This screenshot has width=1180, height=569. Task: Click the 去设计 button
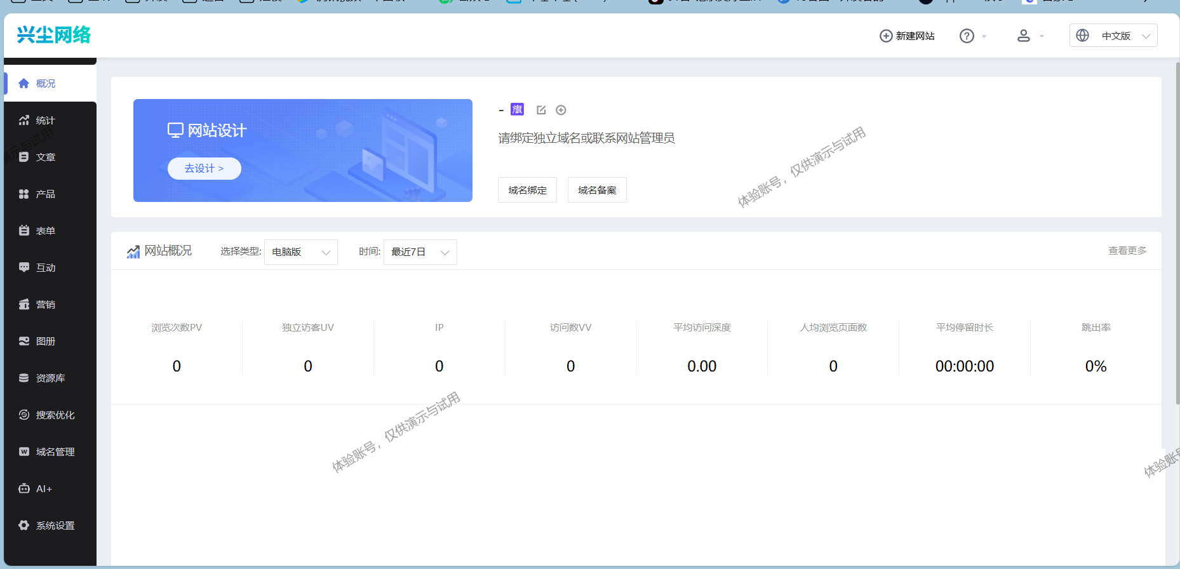pos(204,168)
